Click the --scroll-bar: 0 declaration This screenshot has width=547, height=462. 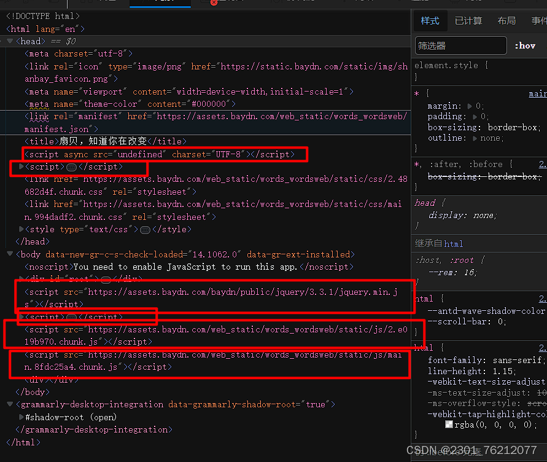click(x=467, y=322)
